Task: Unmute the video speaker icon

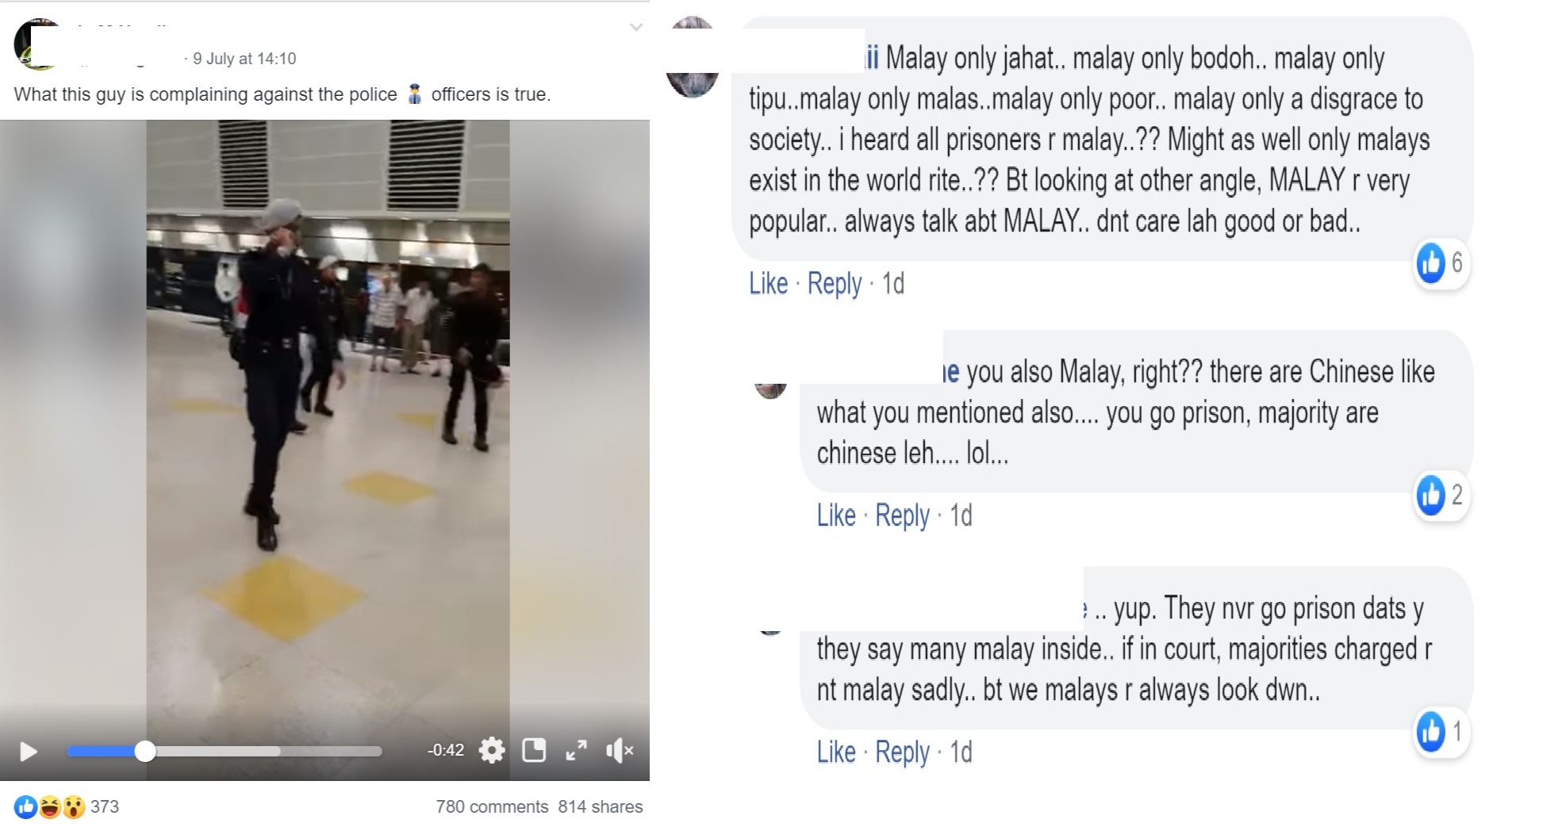Action: click(620, 750)
